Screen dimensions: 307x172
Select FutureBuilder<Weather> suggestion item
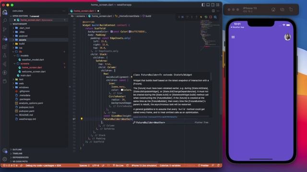tap(171, 122)
